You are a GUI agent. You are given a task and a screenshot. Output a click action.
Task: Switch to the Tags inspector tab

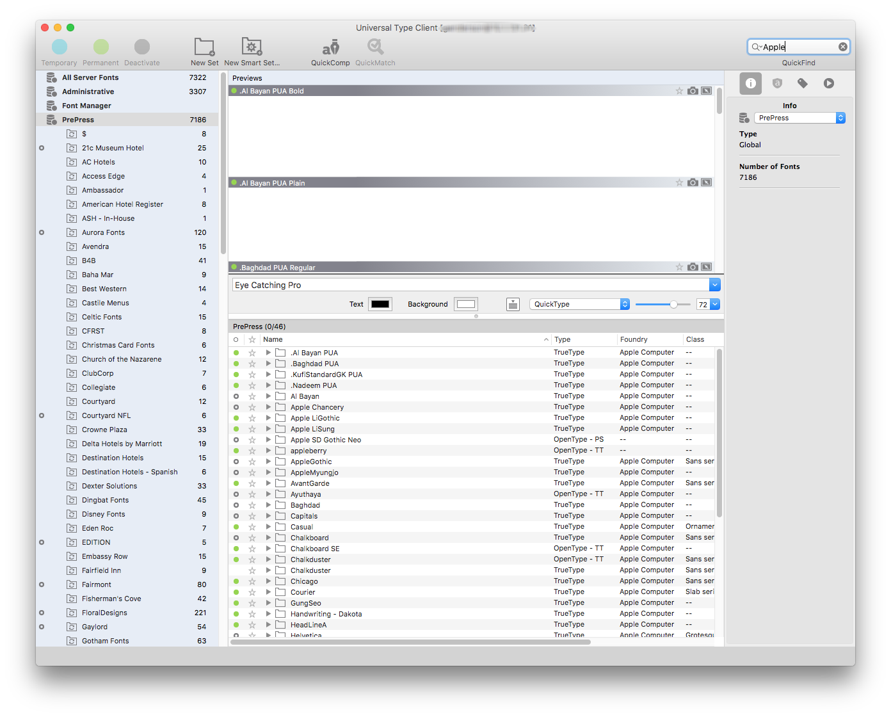[x=803, y=83]
